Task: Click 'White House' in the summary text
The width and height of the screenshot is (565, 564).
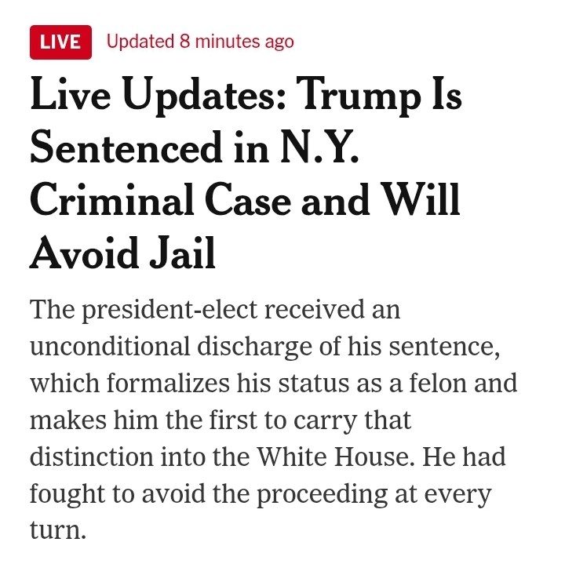Action: click(x=335, y=457)
